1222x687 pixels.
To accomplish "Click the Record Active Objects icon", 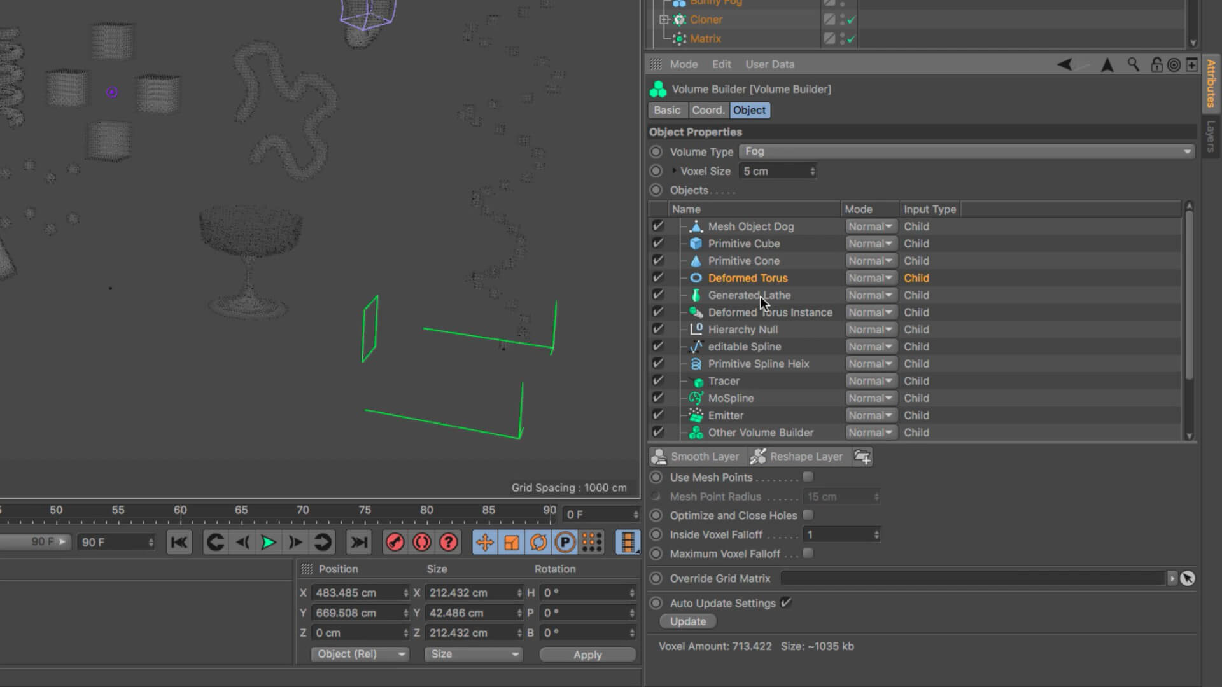I will pos(395,543).
